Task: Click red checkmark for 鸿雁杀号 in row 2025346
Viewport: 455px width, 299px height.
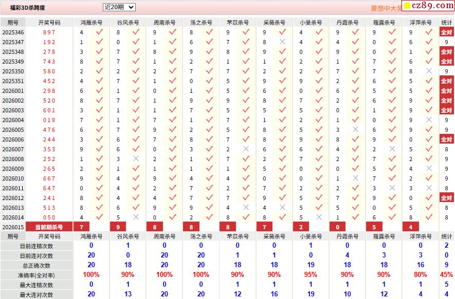Action: coord(99,32)
